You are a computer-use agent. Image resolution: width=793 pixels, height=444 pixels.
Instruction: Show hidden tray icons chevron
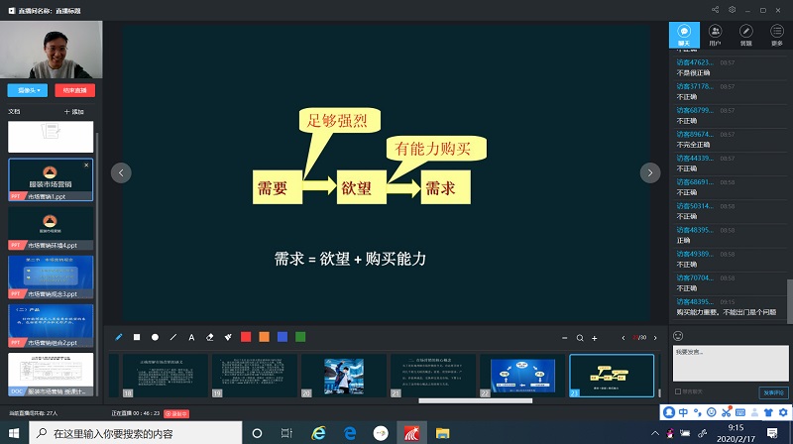[655, 433]
